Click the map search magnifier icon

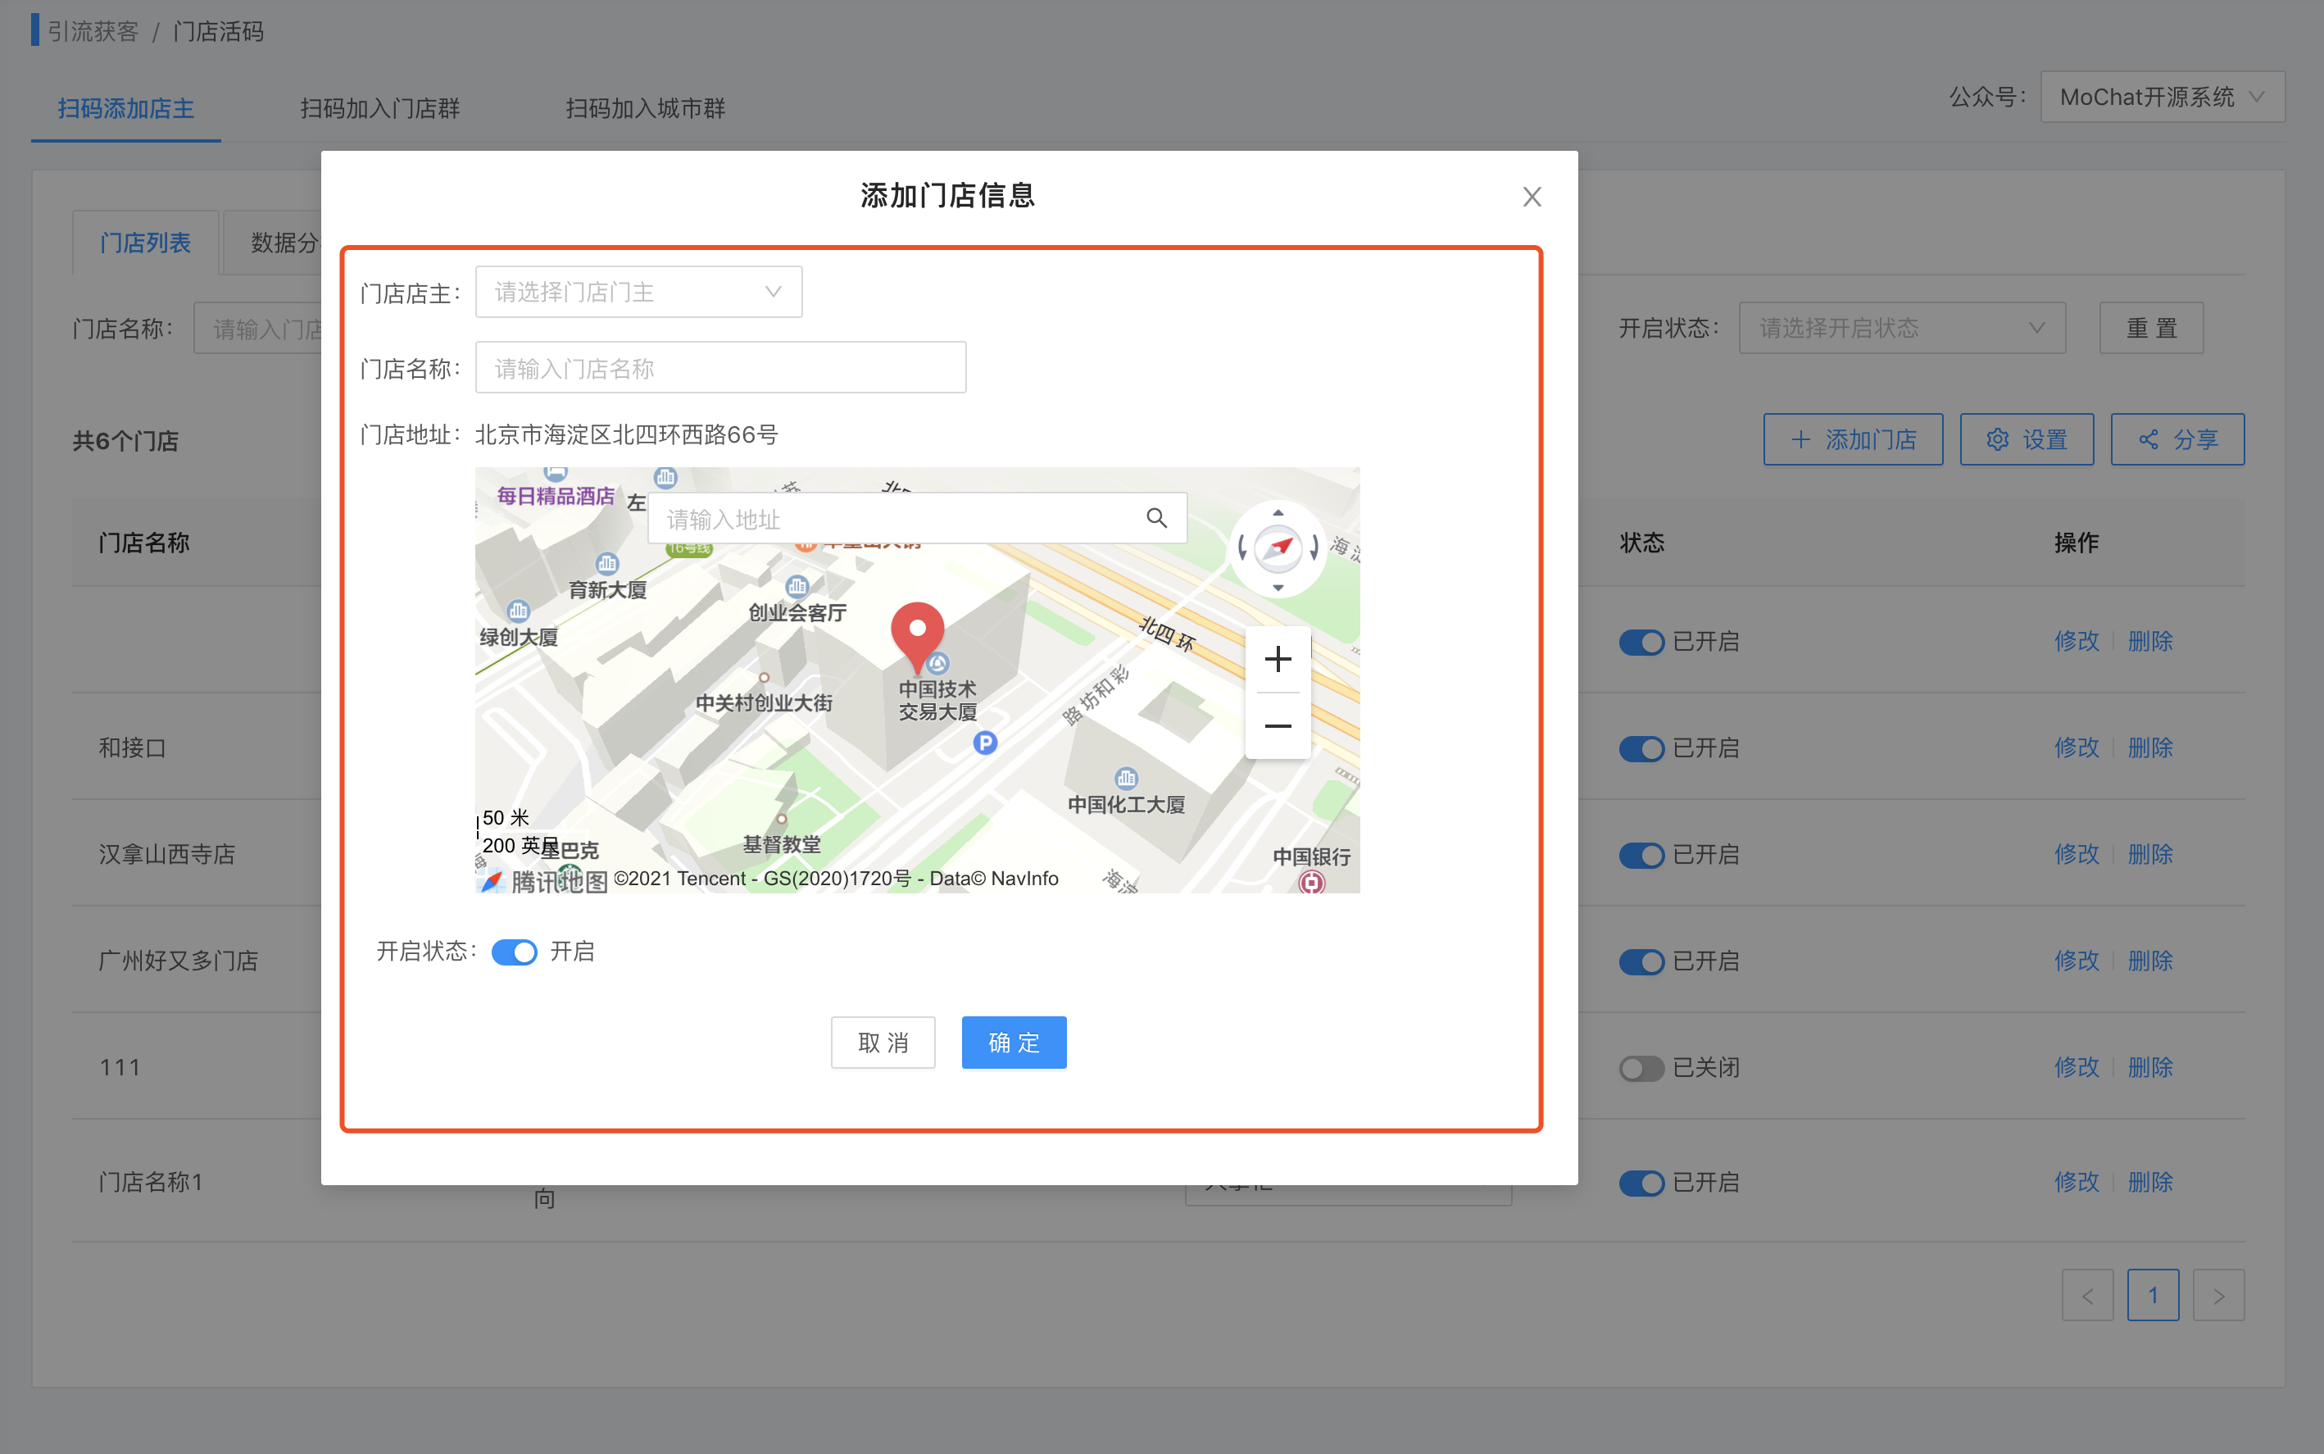tap(1155, 518)
